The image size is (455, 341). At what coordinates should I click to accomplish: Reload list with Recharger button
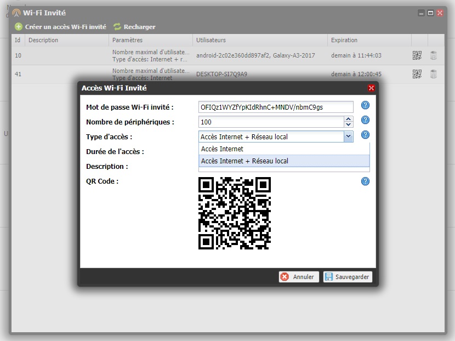(x=134, y=27)
